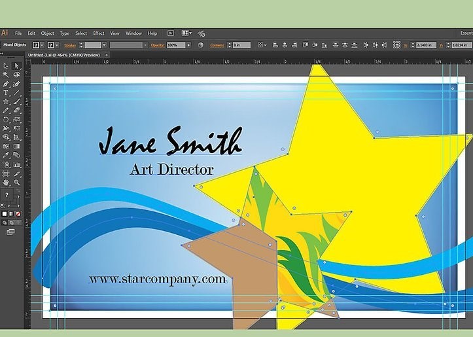Image resolution: width=473 pixels, height=337 pixels.
Task: Activate the Star shape tool
Action: tap(6, 102)
